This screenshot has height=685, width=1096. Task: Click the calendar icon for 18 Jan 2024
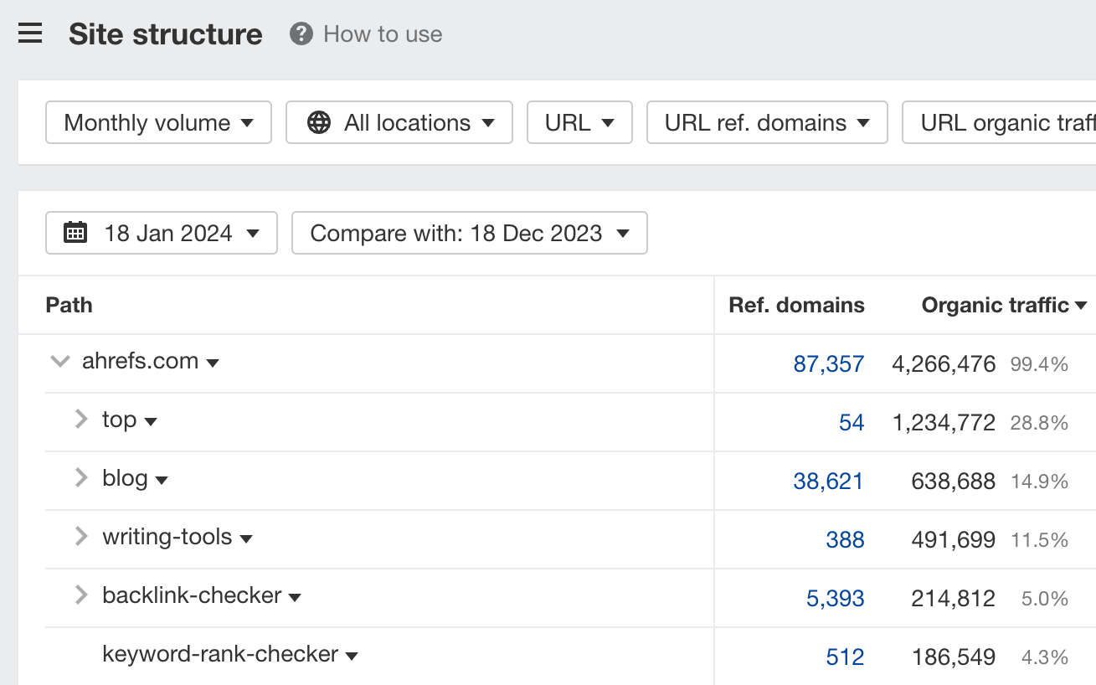point(75,233)
